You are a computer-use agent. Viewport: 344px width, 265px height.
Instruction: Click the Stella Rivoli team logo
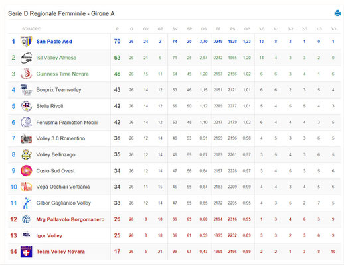pos(26,106)
